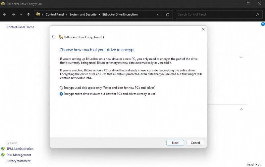Click the search magnifier icon
This screenshot has width=265, height=167.
[x=257, y=15]
